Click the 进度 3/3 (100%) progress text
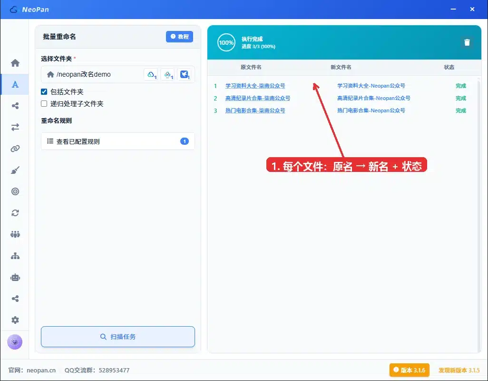Image resolution: width=488 pixels, height=381 pixels. click(258, 46)
